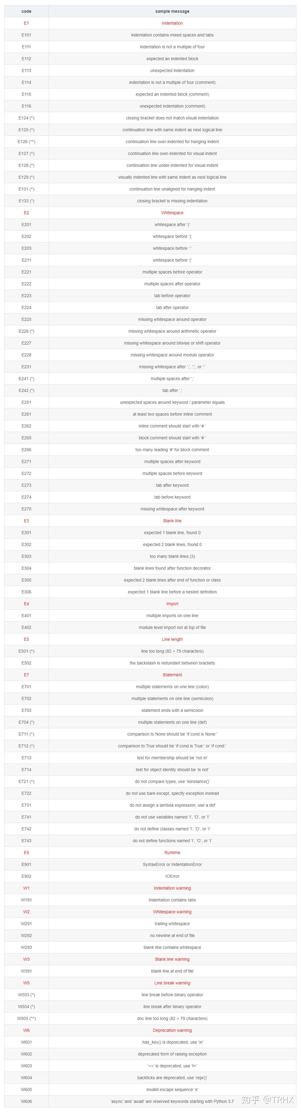Select the E501 (^) code cell
This screenshot has width=301, height=1112.
click(26, 651)
